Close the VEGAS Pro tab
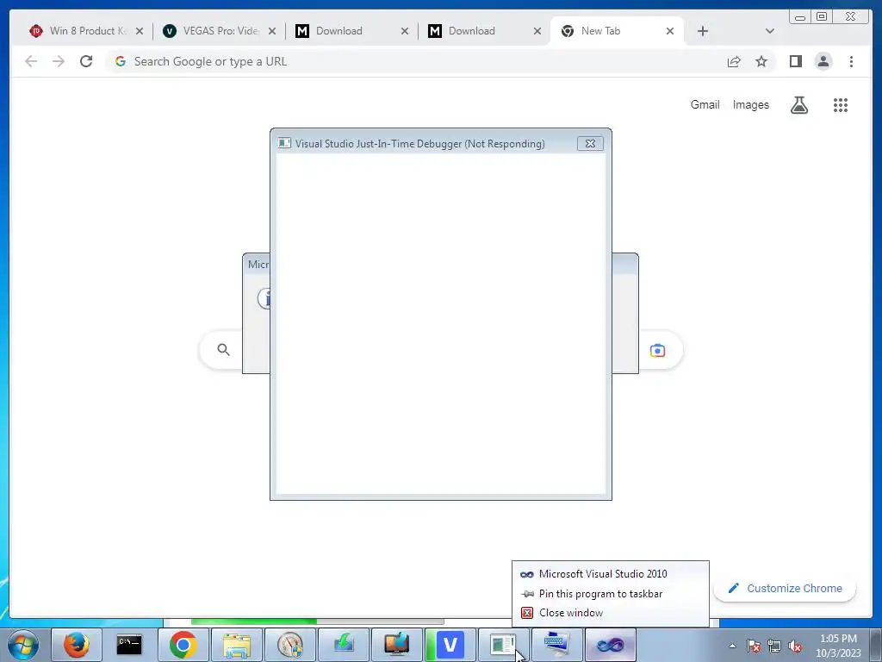 point(272,31)
